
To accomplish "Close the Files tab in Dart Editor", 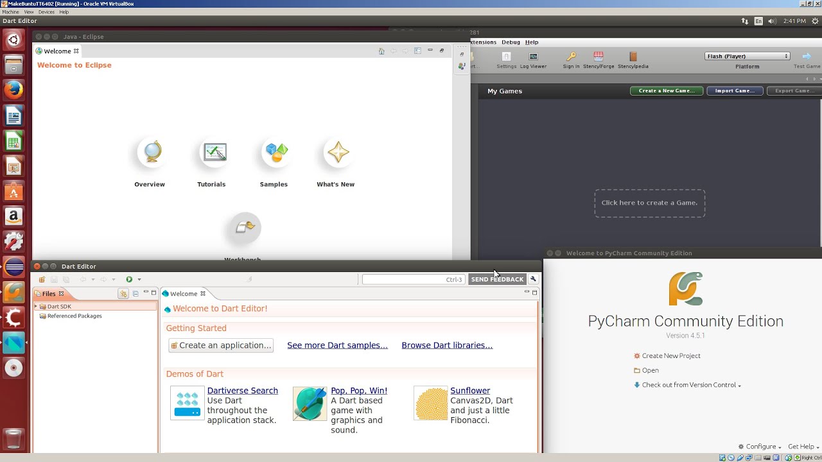I will pos(62,294).
